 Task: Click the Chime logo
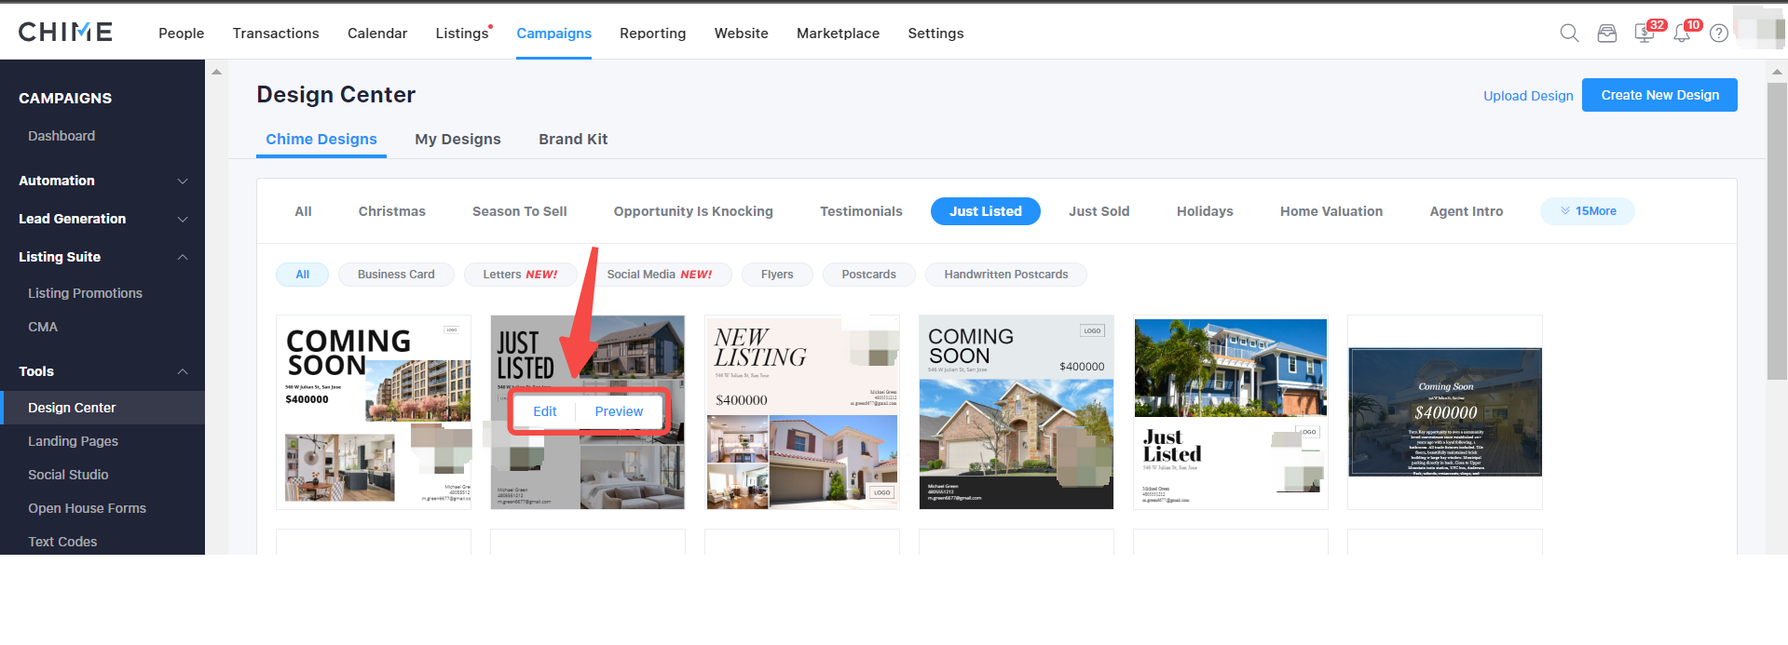[65, 32]
